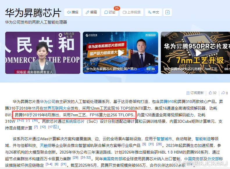Viewport: 230px width, 169px height.
Task: Open the 何咏前 spokesperson video thumbnail
Action: pos(43,53)
